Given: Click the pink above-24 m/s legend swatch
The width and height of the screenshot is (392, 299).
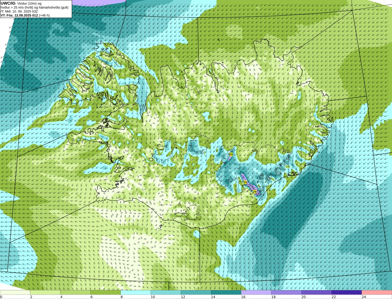Looking at the screenshot, I should pyautogui.click(x=377, y=292).
